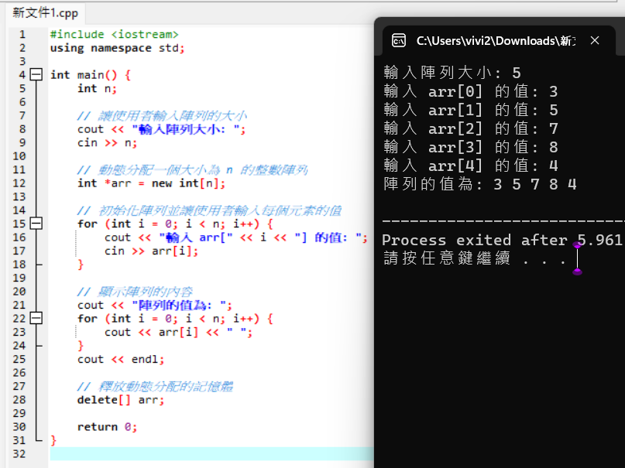Viewport: 625px width, 468px height.
Task: Collapse the main() function fold on line 4
Action: [x=36, y=74]
